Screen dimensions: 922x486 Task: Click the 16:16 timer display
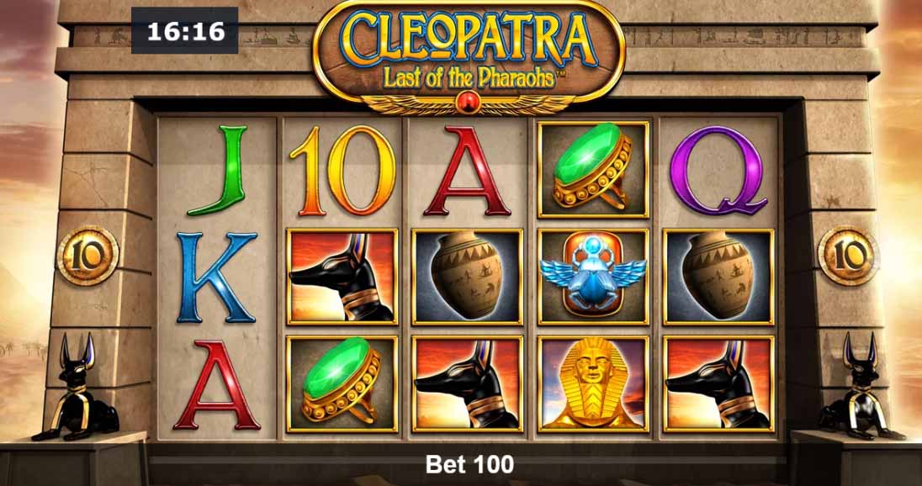coord(184,30)
